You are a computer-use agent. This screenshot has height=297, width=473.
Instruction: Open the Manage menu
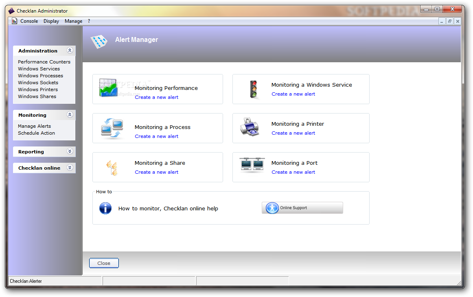pyautogui.click(x=73, y=21)
